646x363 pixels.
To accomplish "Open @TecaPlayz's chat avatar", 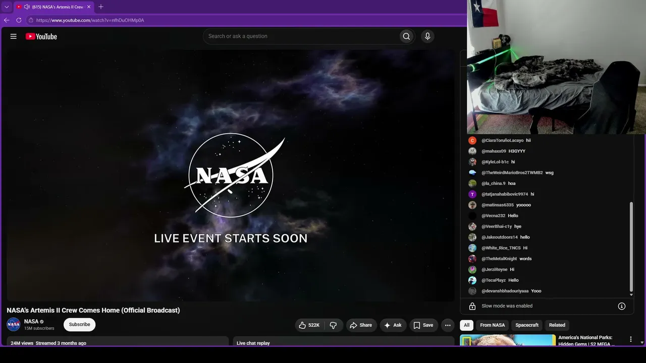I will (x=472, y=280).
